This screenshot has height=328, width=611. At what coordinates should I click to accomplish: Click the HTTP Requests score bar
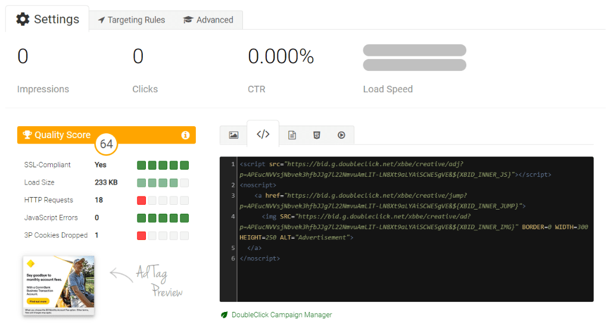pos(163,201)
